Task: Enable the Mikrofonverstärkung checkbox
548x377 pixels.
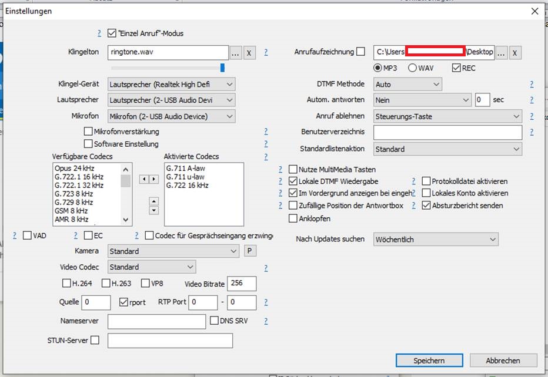Action: (89, 132)
